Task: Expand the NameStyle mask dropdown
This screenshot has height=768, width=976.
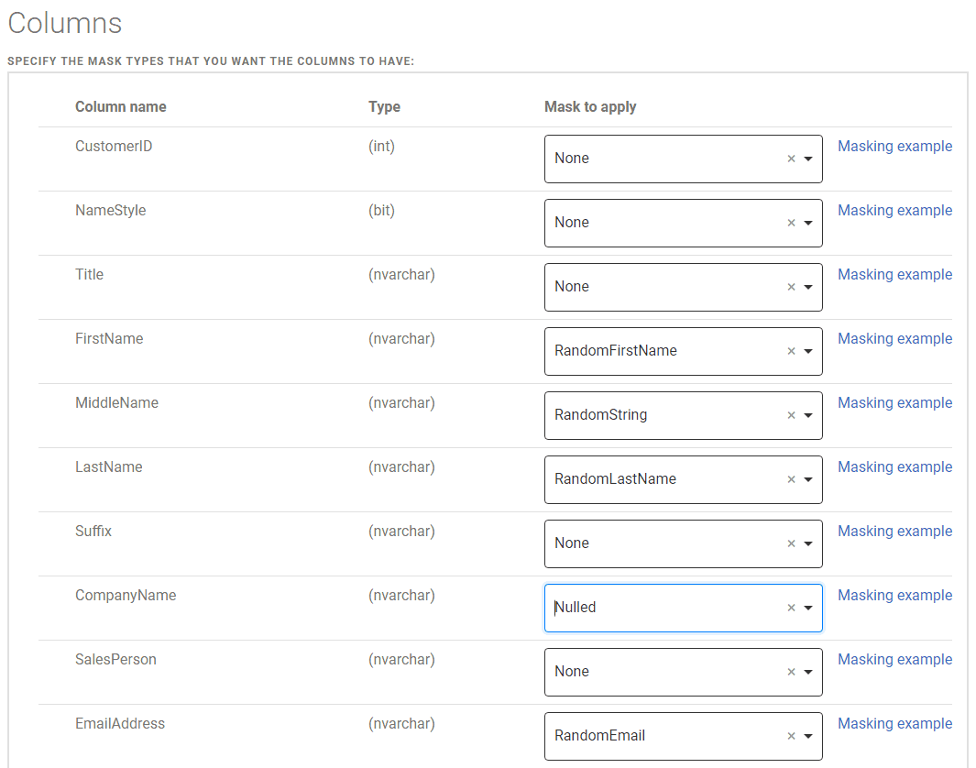Action: click(807, 223)
